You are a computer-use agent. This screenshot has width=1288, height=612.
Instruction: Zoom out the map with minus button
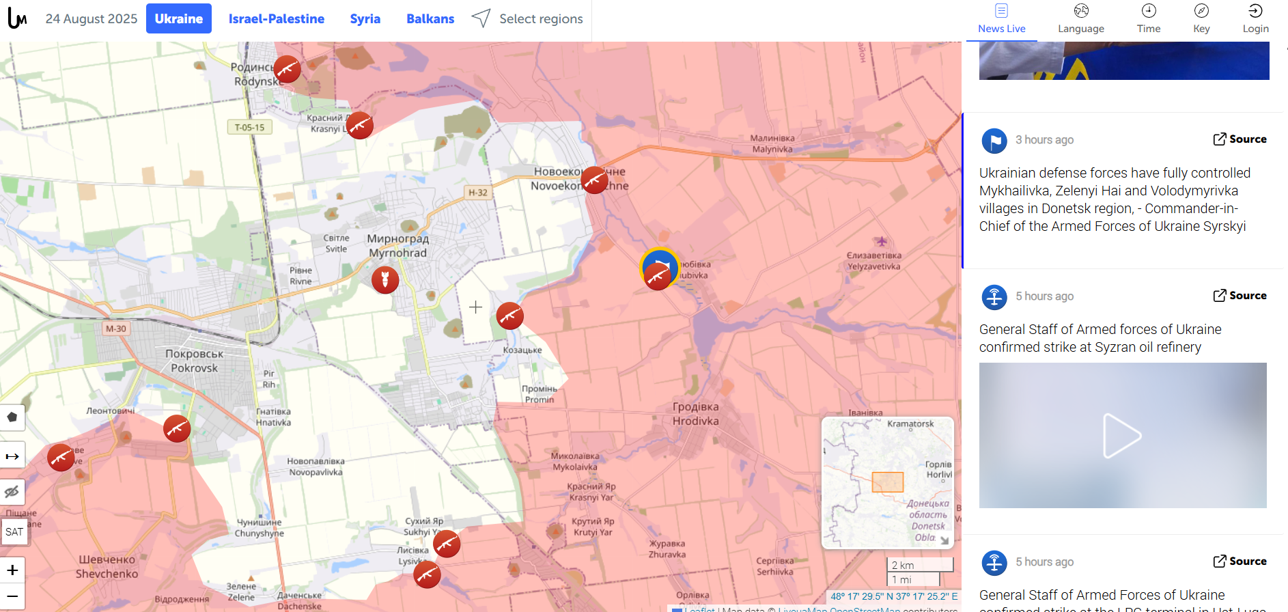click(12, 596)
